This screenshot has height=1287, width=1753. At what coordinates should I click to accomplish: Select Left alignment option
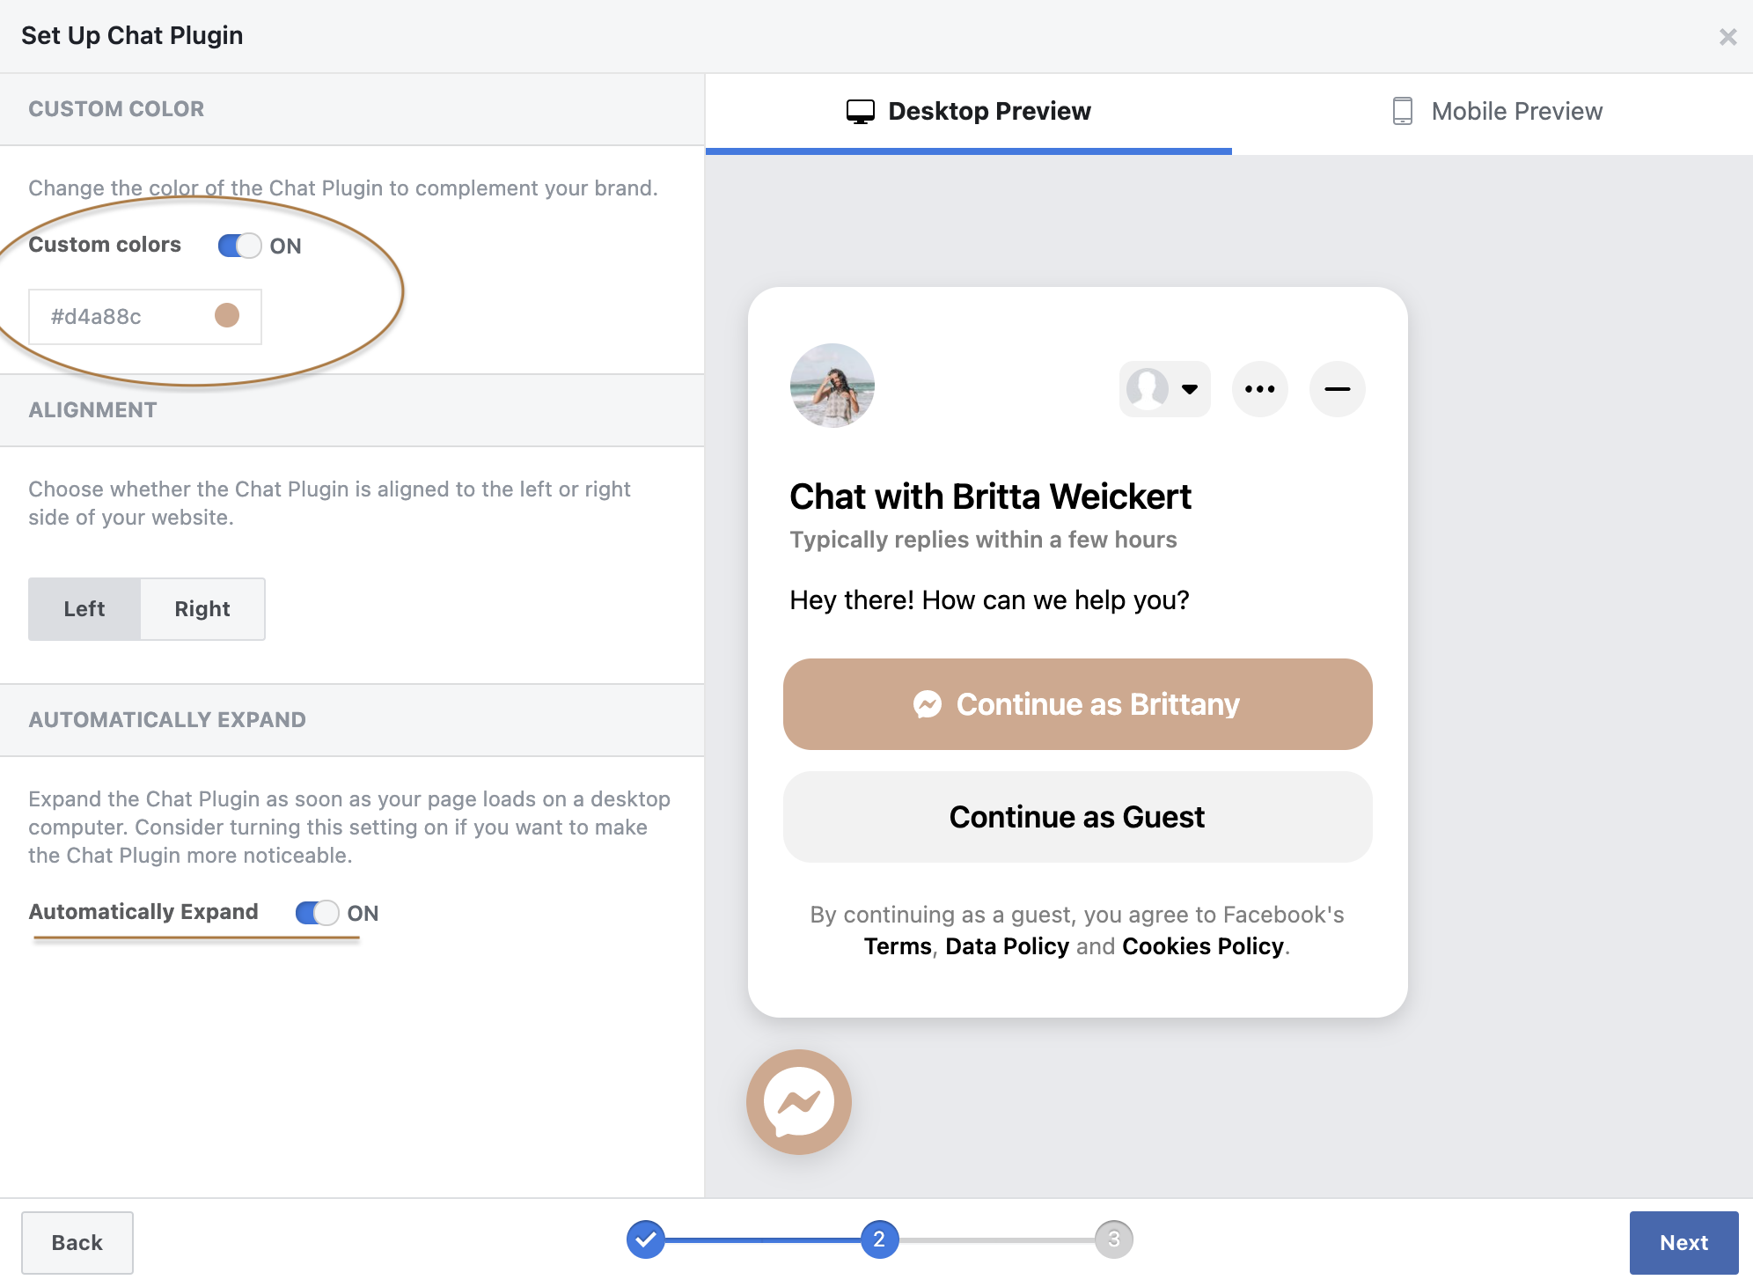(x=84, y=609)
